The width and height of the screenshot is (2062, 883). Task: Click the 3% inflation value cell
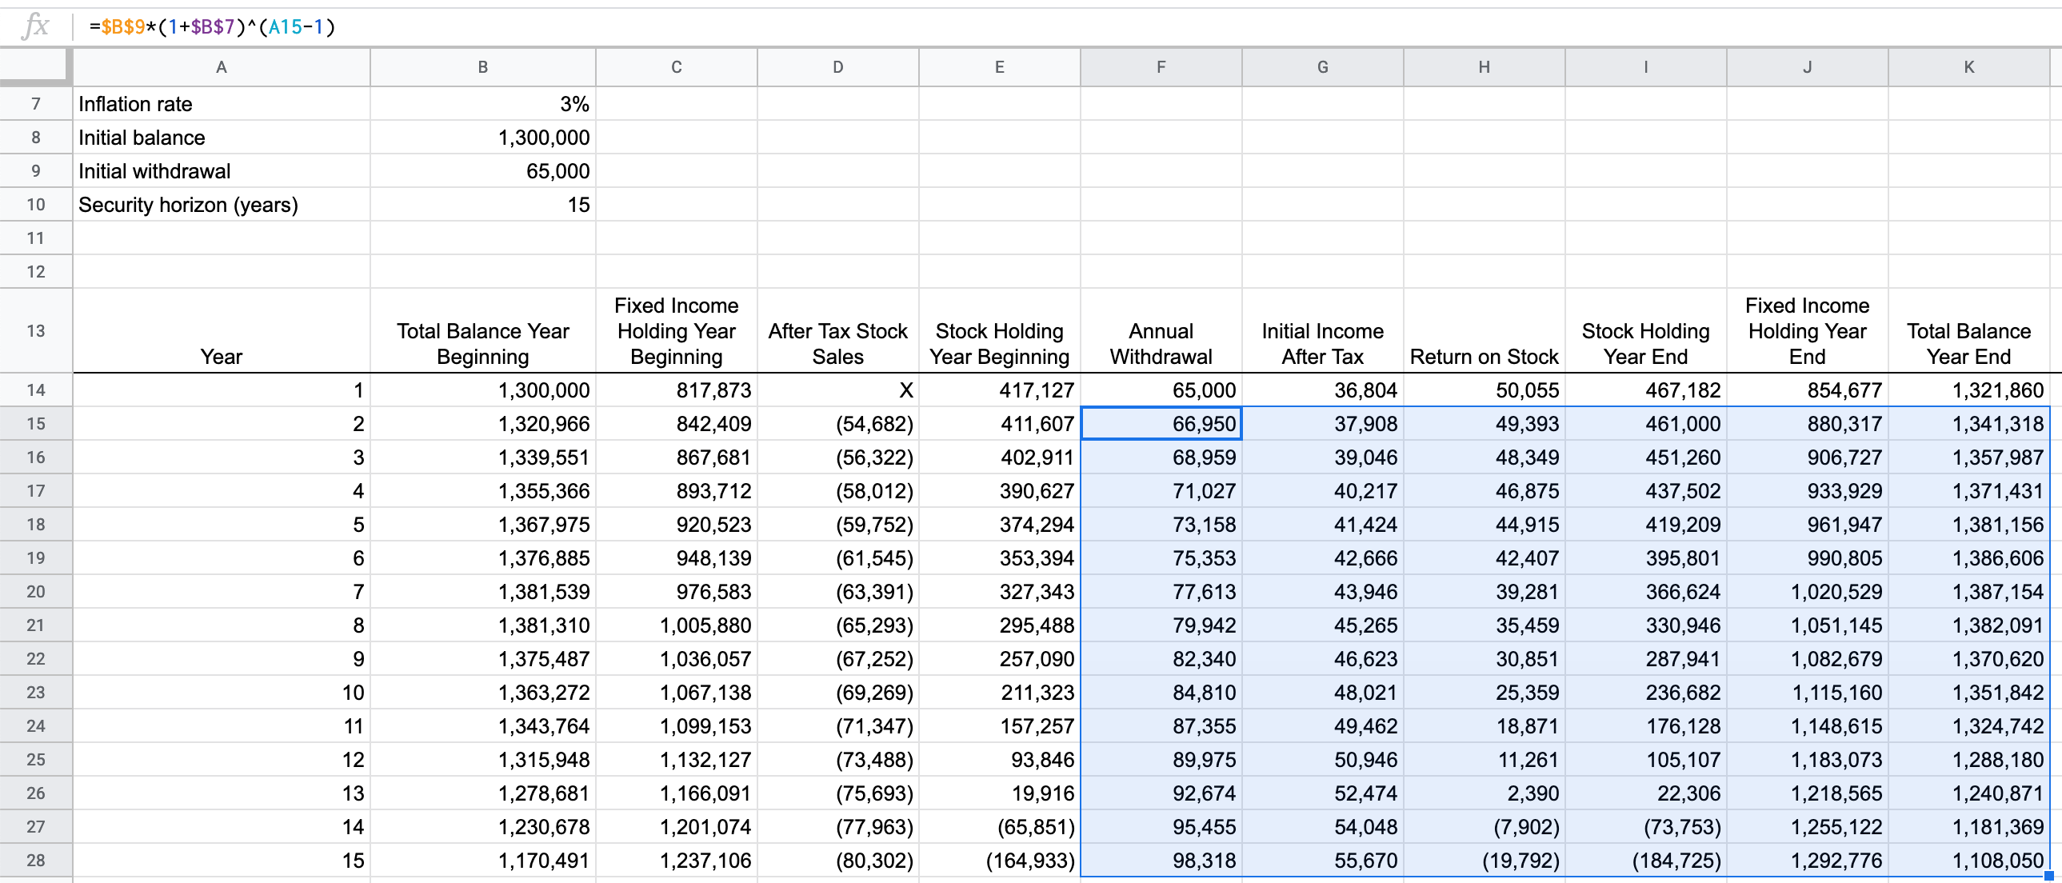[x=482, y=104]
